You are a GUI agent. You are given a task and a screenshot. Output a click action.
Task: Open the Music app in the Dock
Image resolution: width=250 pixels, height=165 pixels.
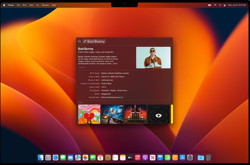click(x=138, y=158)
